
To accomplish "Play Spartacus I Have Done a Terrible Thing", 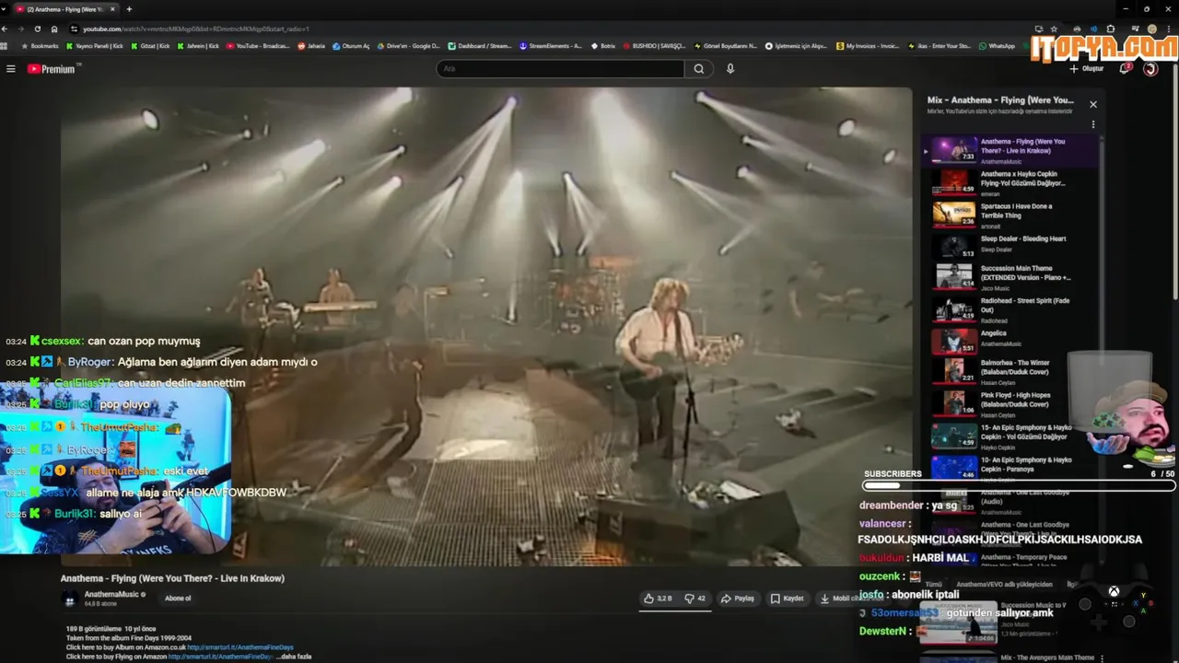I will 1010,215.
